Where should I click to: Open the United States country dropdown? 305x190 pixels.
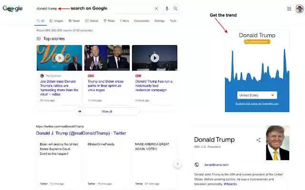[x=257, y=95]
